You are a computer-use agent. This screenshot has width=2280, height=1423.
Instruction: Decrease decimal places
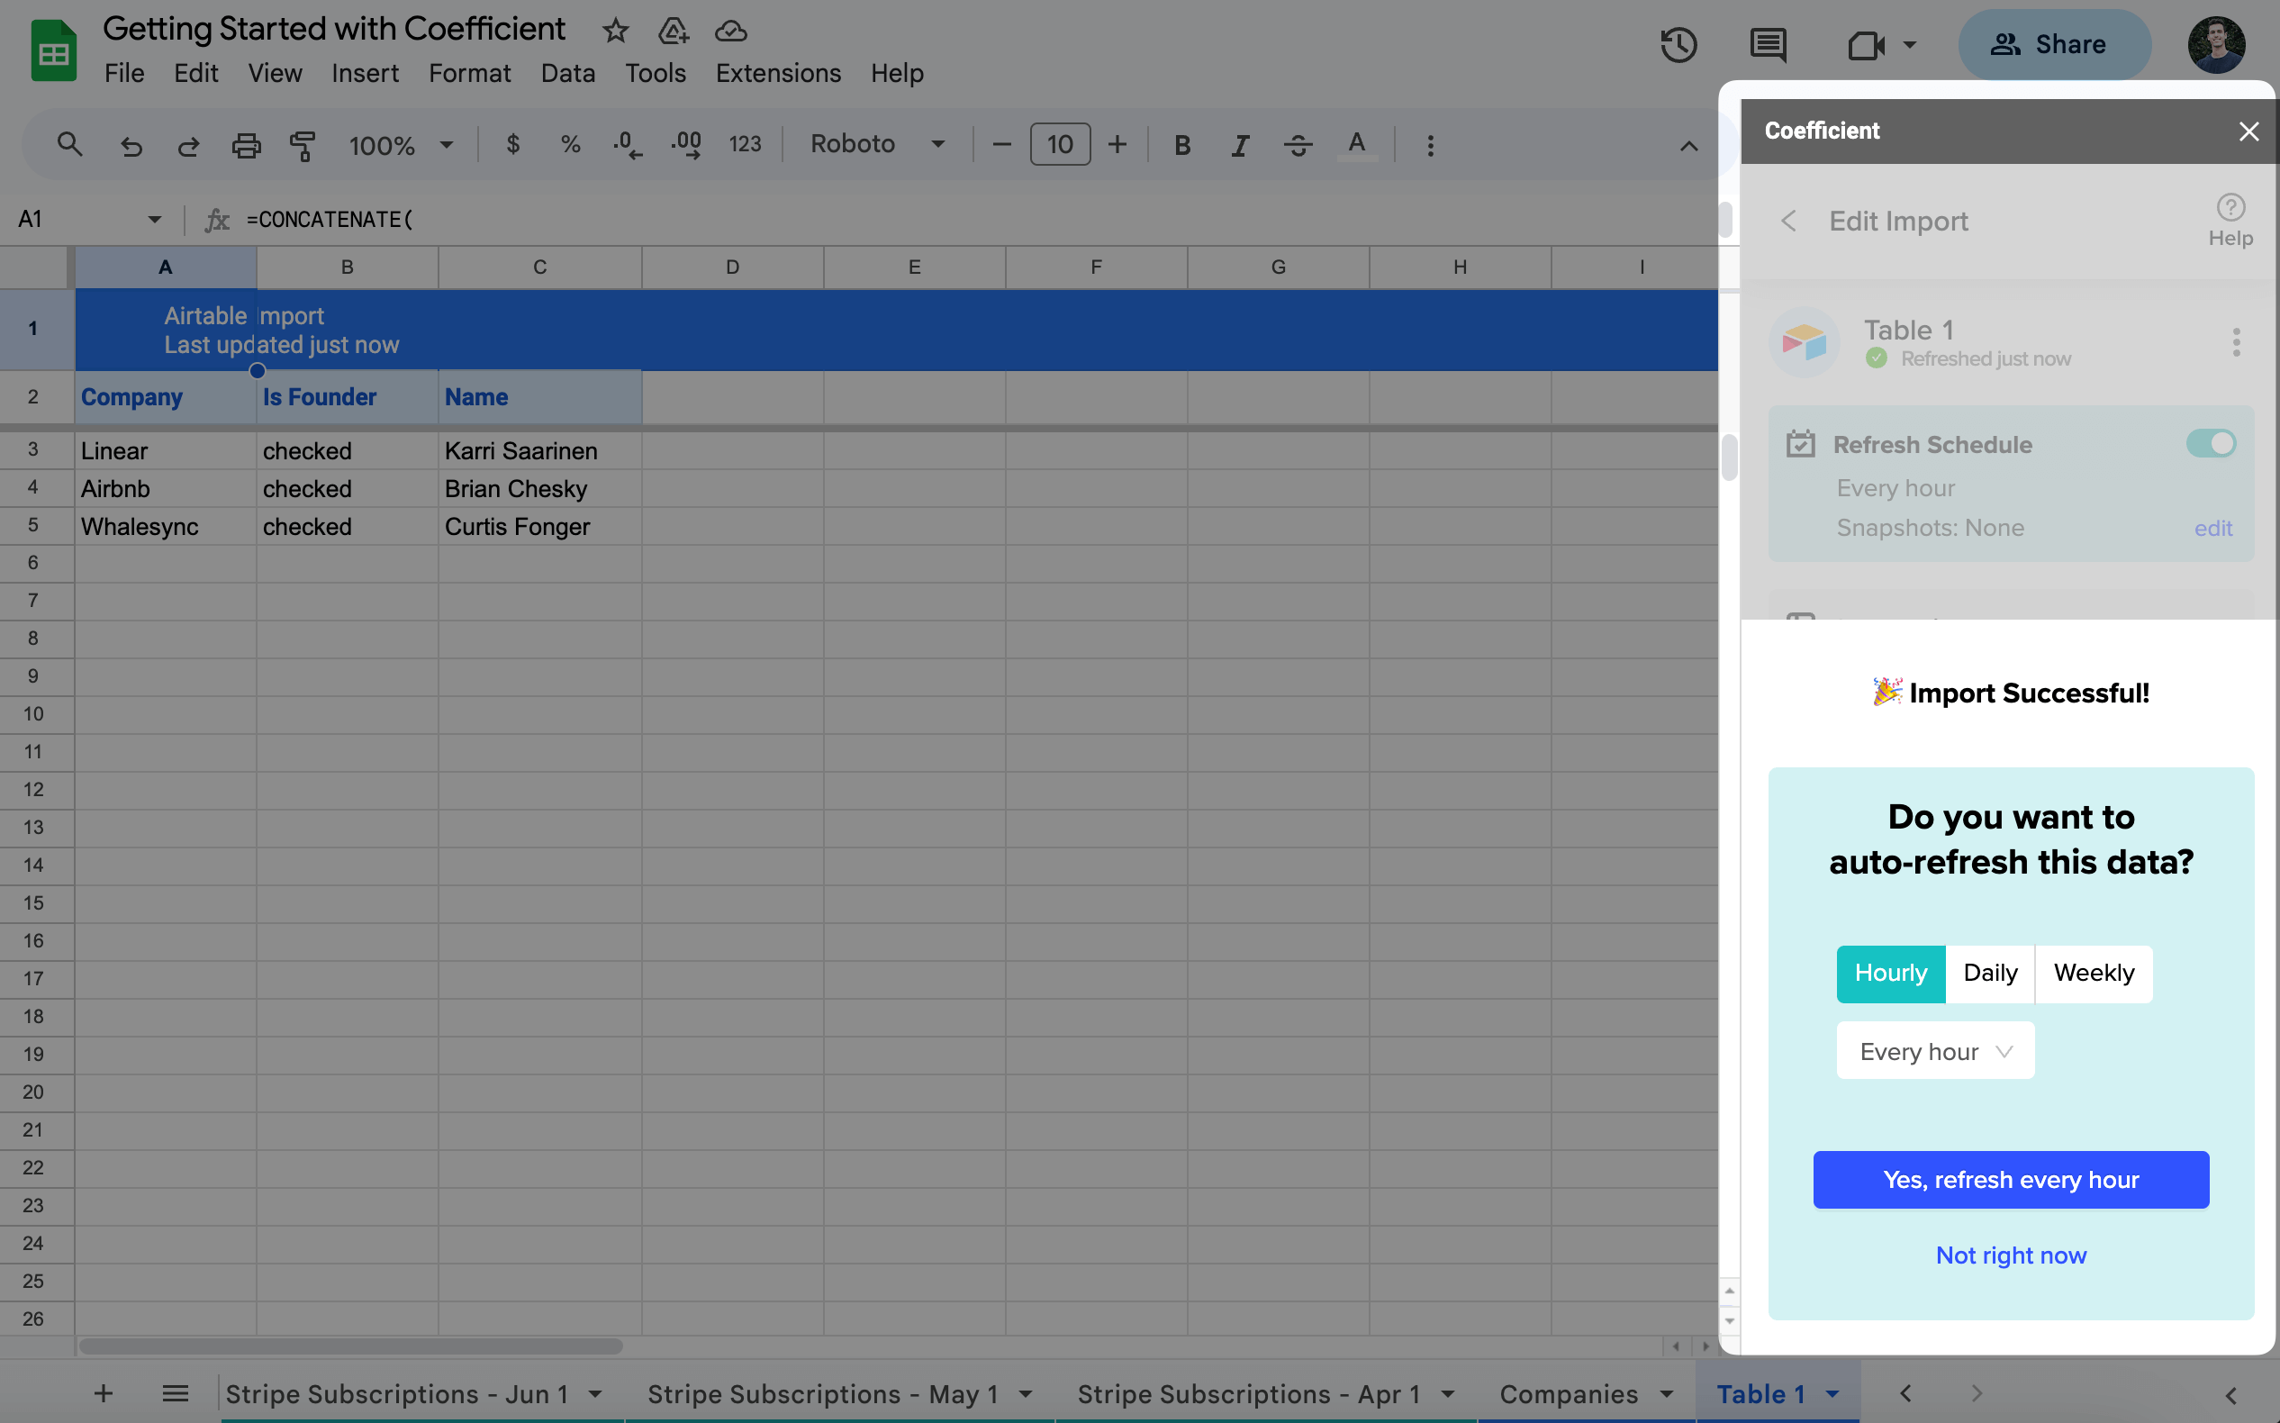click(628, 144)
